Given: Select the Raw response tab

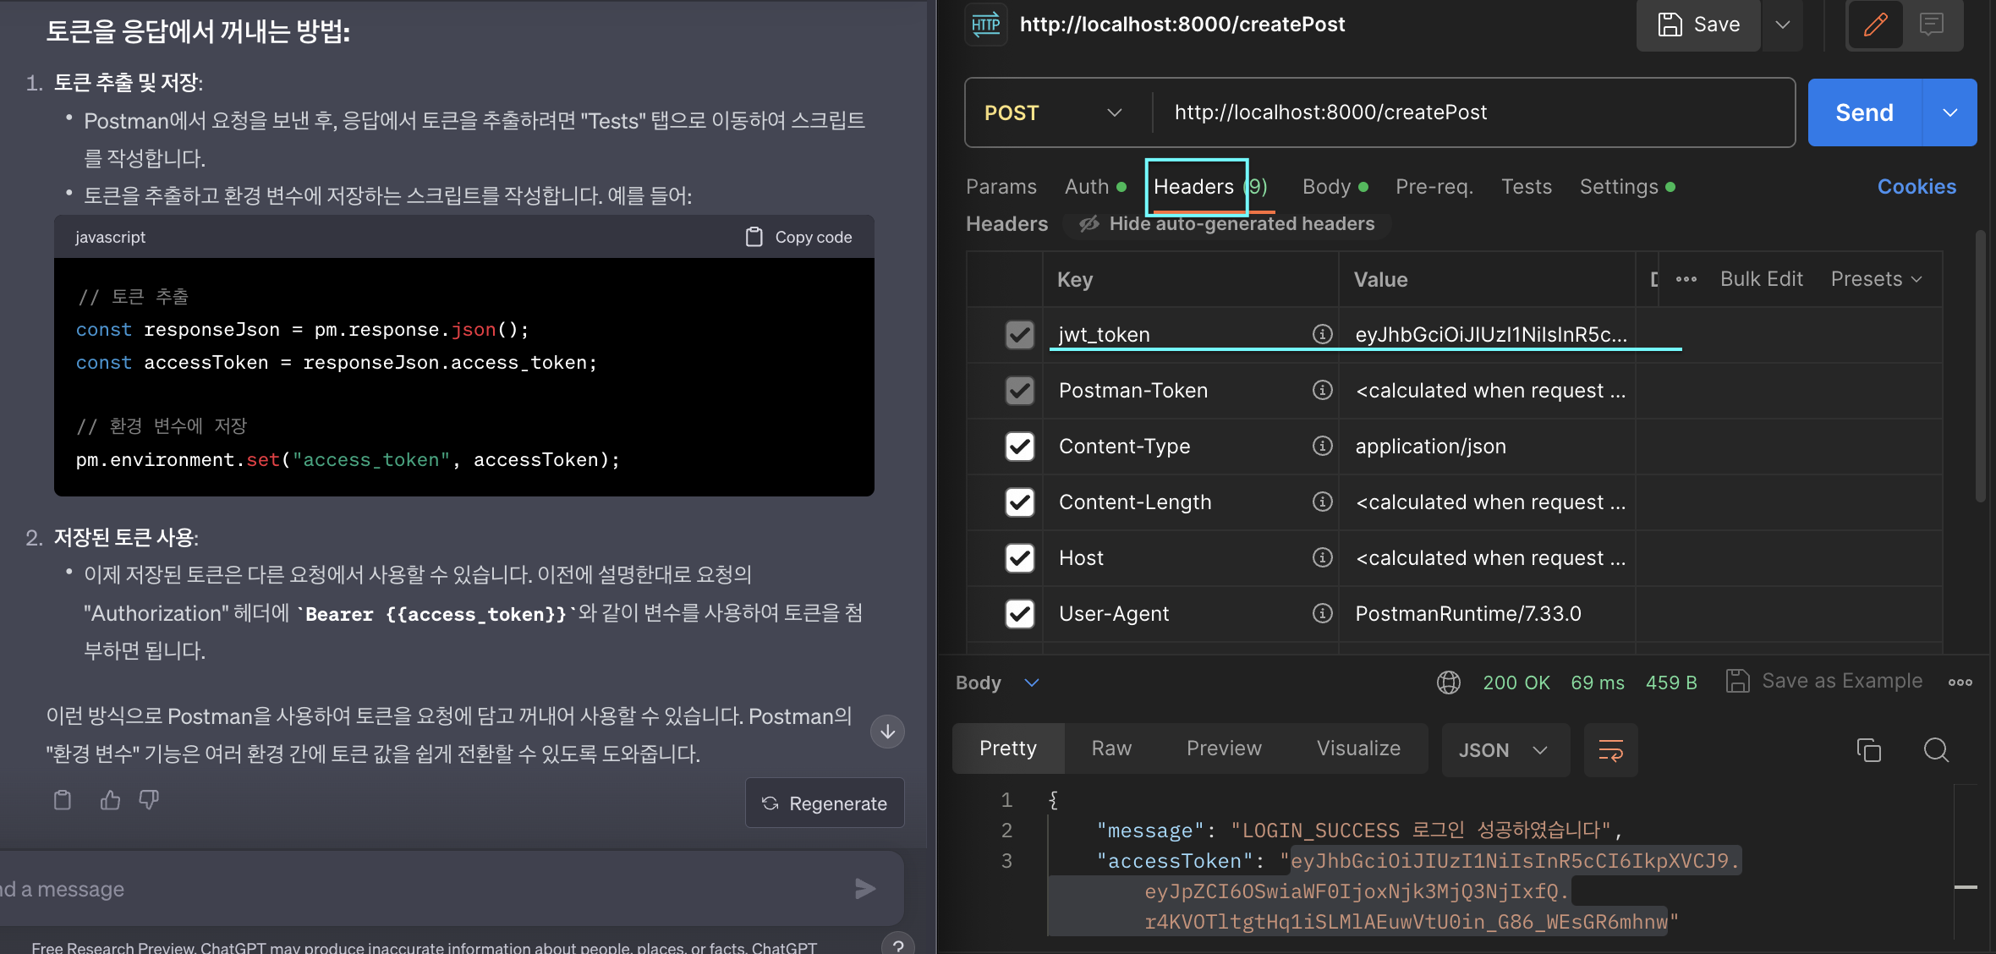Looking at the screenshot, I should [x=1110, y=748].
